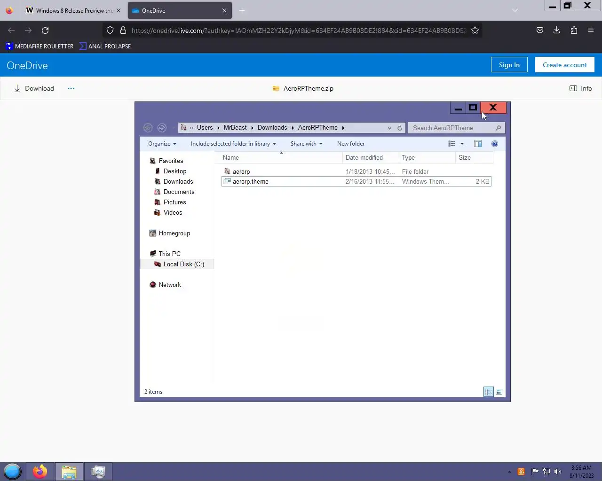Close the OneDrive tab
The image size is (602, 481).
click(224, 10)
